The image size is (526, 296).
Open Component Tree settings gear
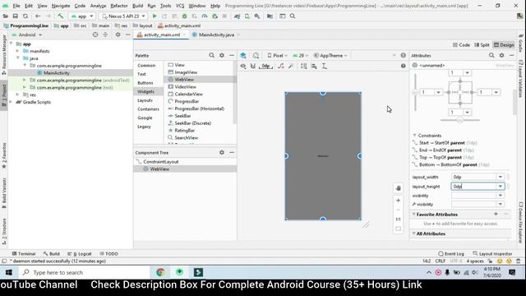[x=222, y=152]
